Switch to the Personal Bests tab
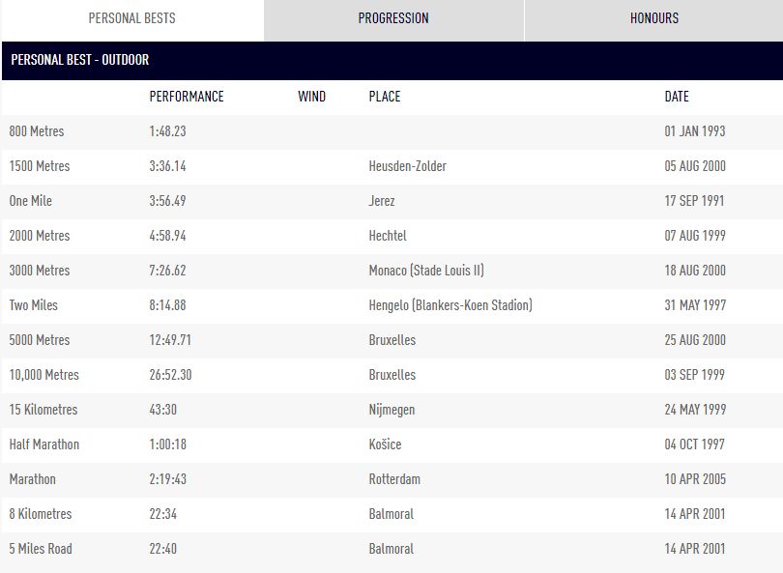This screenshot has width=783, height=573. [131, 18]
